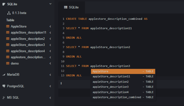Choose AppleStore from autocomplete list
184x106 pixels.
tap(123, 72)
